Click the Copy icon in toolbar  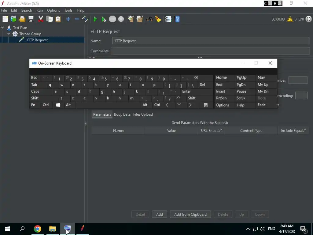pos(49,19)
